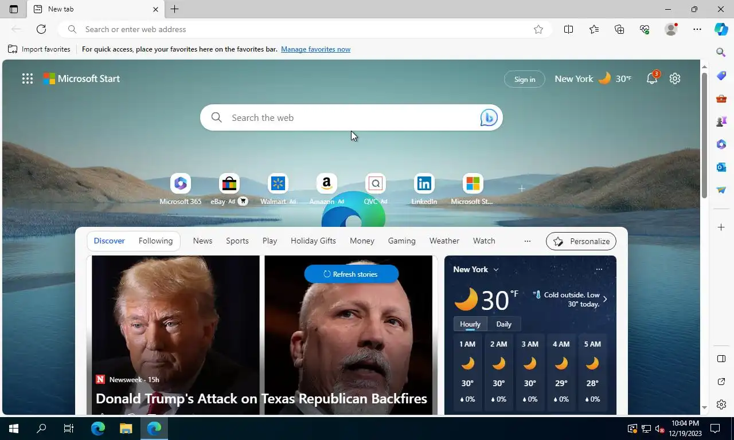The height and width of the screenshot is (440, 734).
Task: Switch weather card to Hourly view
Action: click(x=470, y=324)
